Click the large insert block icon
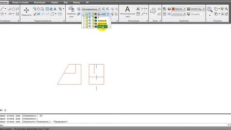 coord(153,11)
